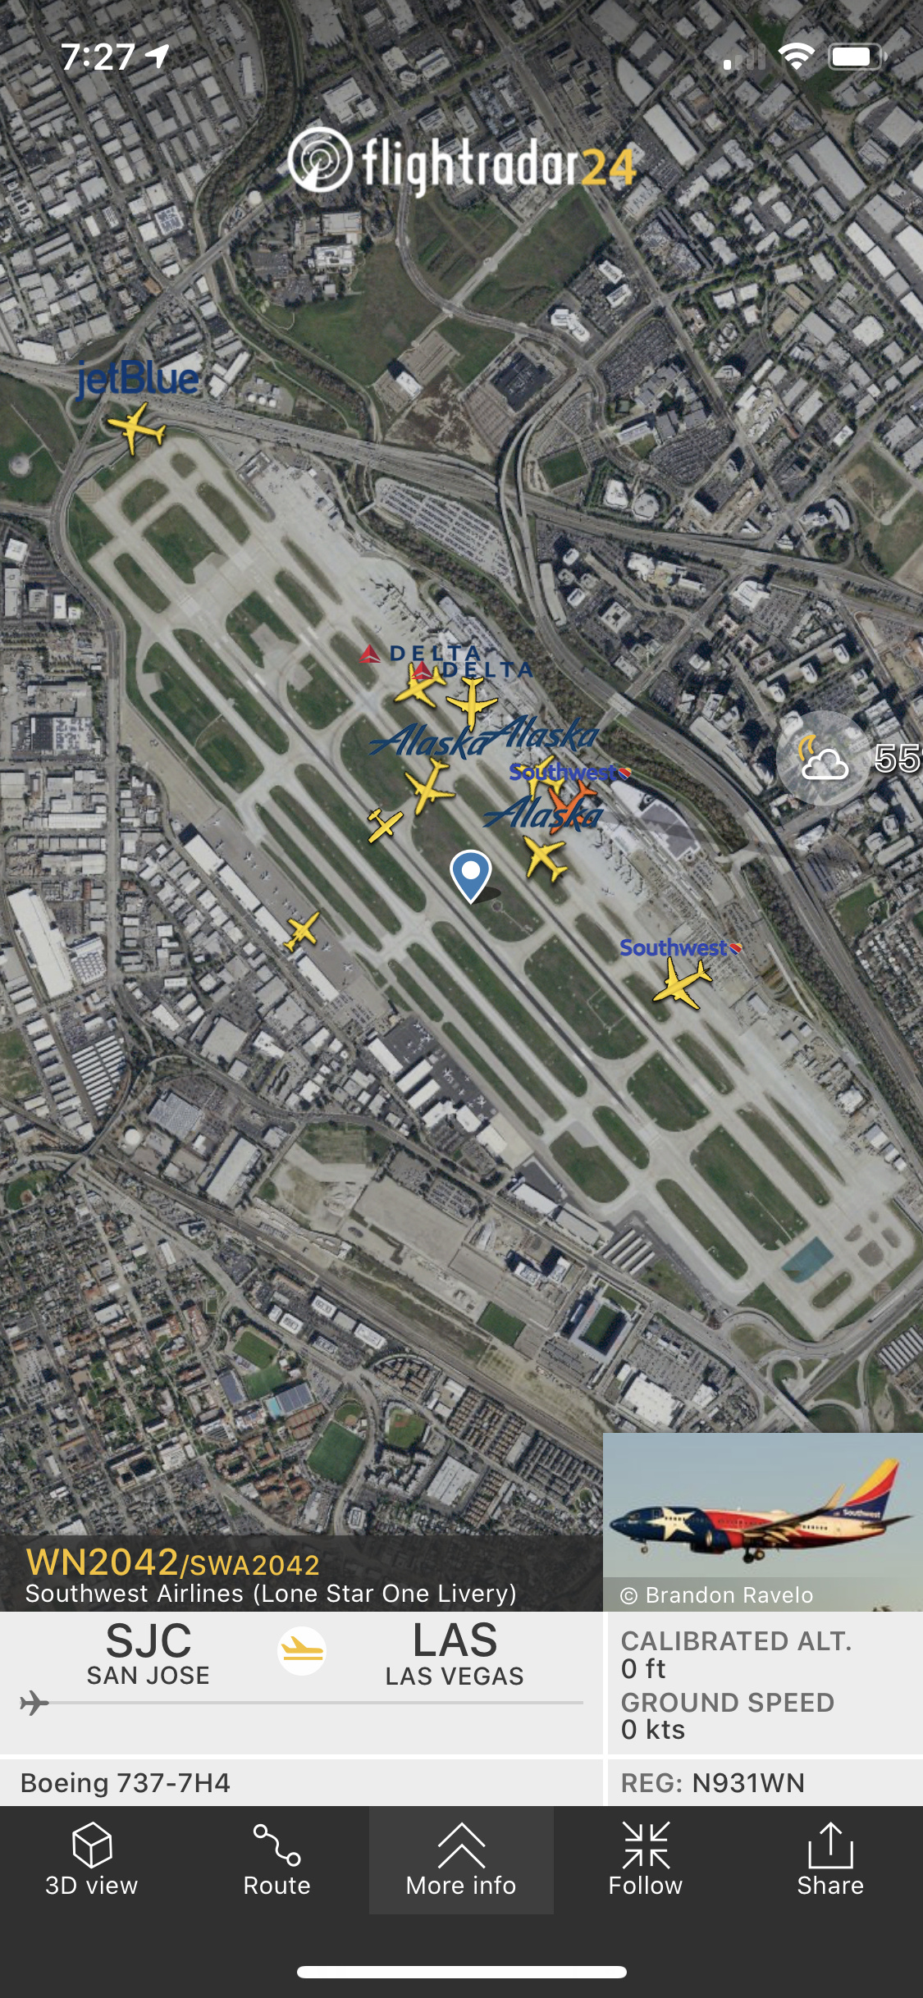Tap the SJC San Jose departure airport
This screenshot has width=923, height=1998.
pos(149,1654)
